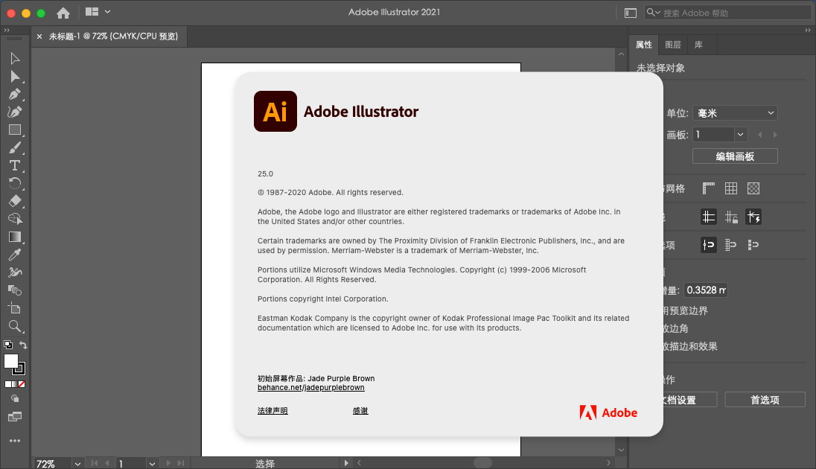Image resolution: width=816 pixels, height=469 pixels.
Task: Toggle smart guides
Action: point(753,217)
